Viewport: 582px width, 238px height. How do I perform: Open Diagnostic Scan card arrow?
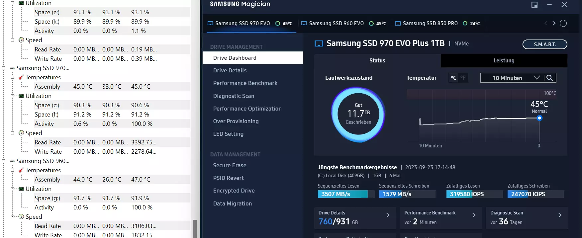(560, 215)
